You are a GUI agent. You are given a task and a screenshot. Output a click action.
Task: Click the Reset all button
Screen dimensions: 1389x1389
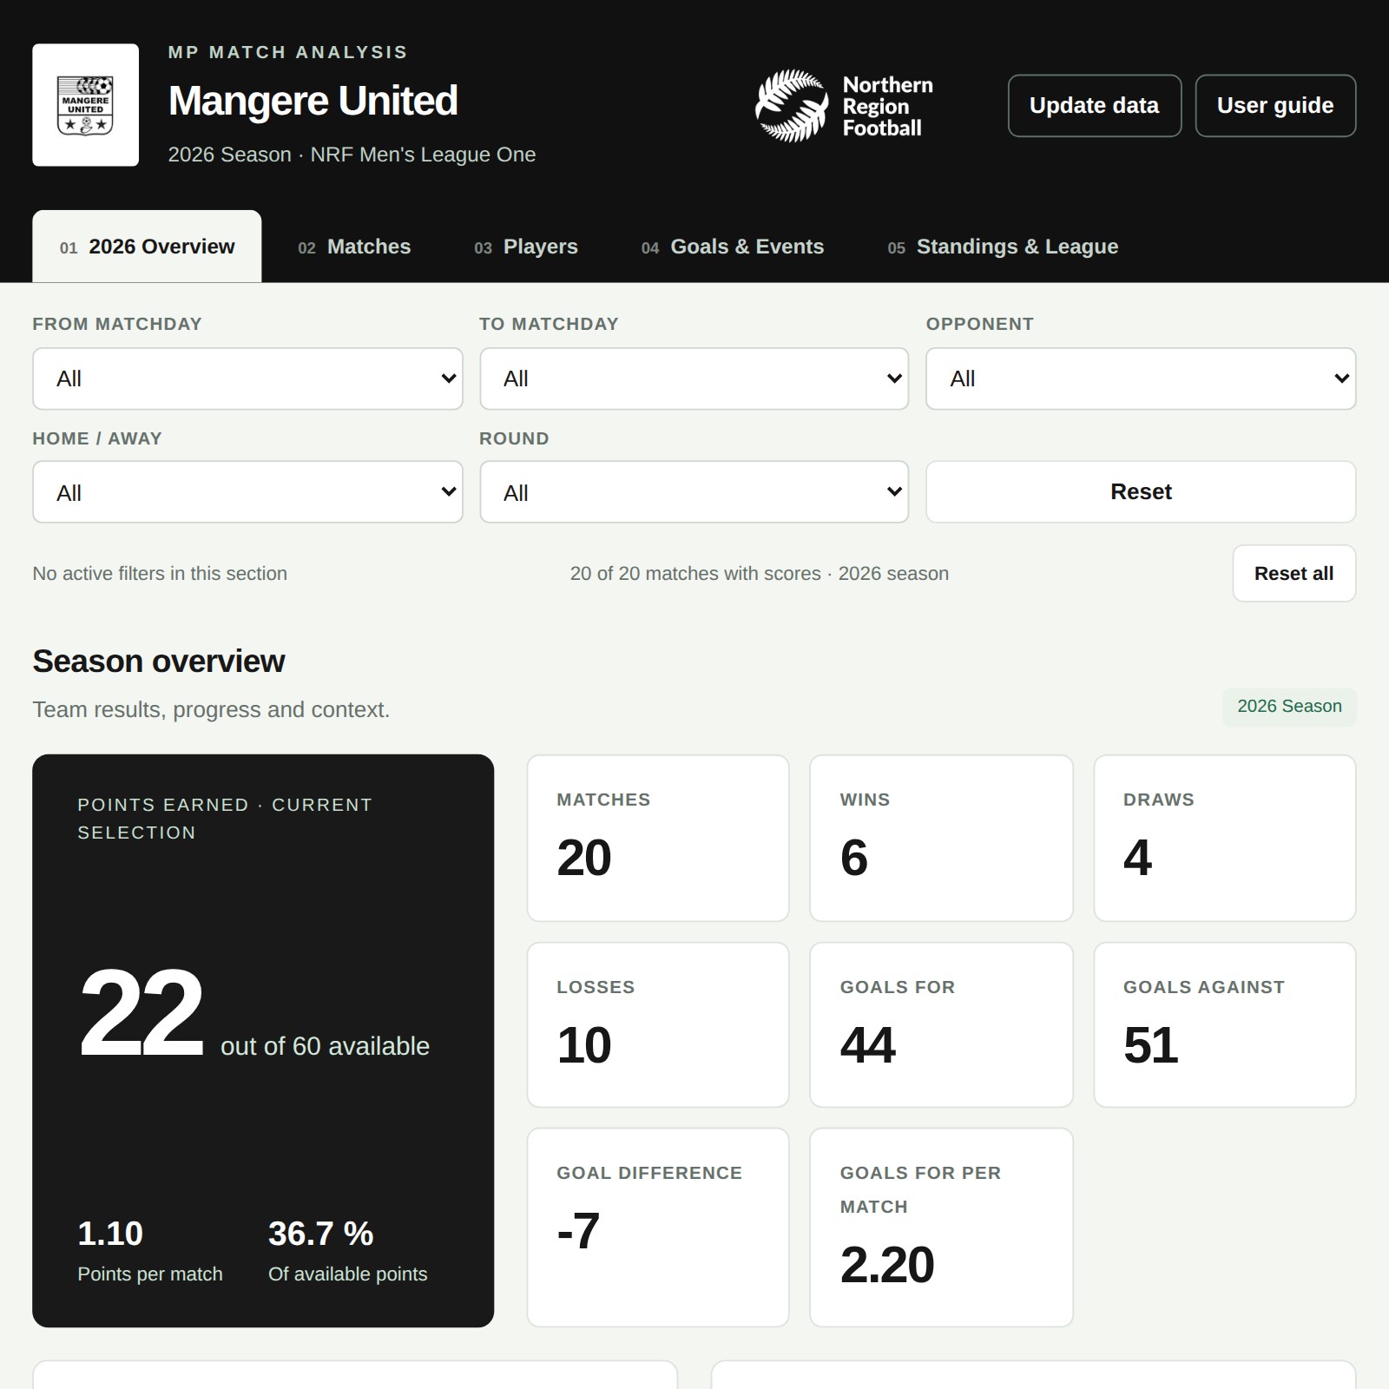1294,574
